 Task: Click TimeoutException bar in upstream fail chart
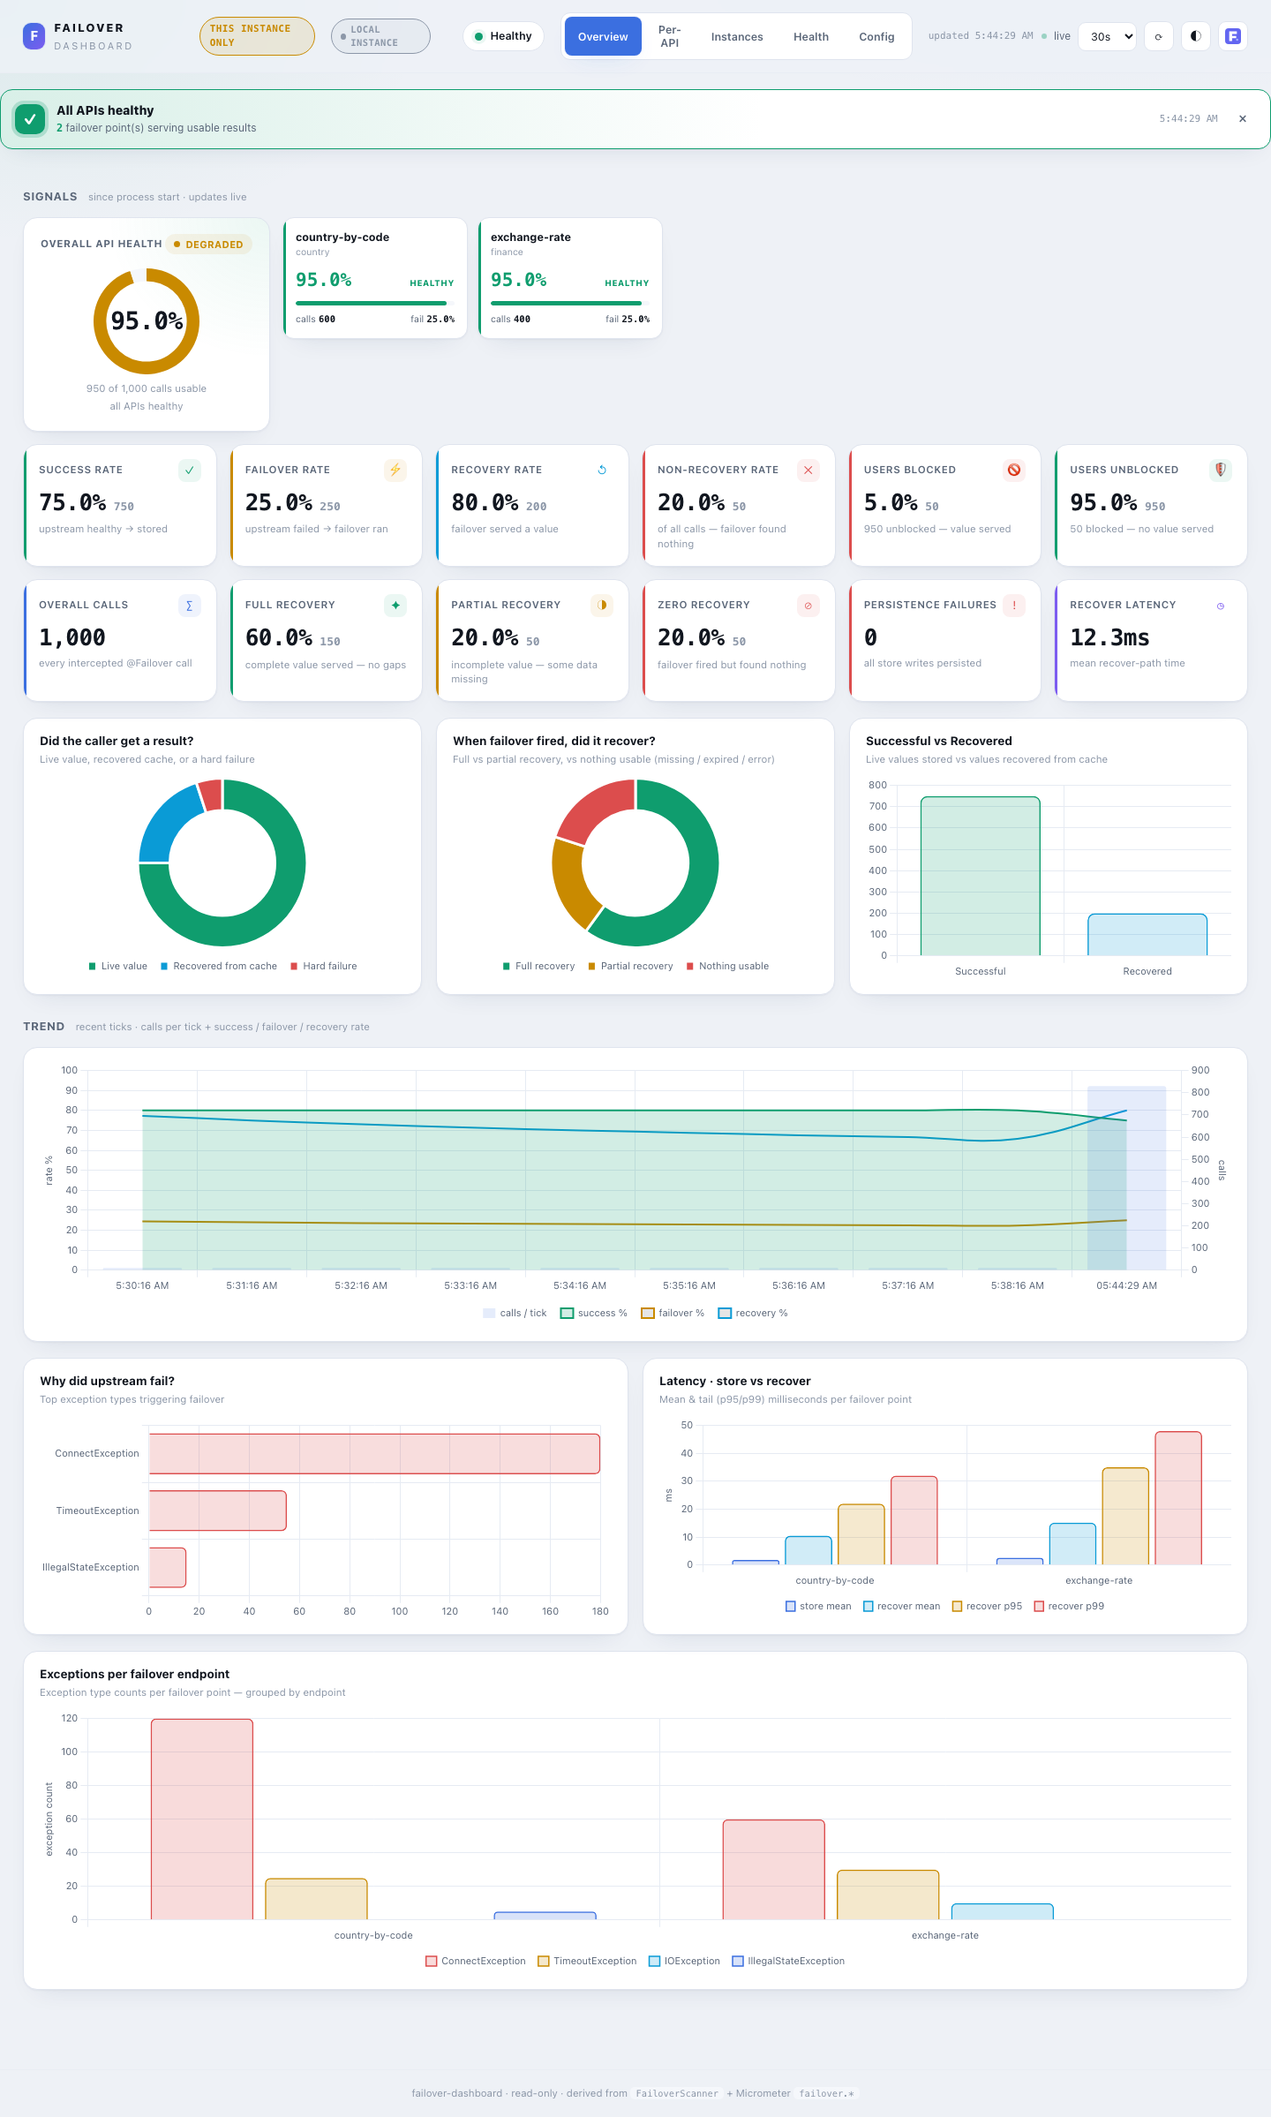(218, 1511)
